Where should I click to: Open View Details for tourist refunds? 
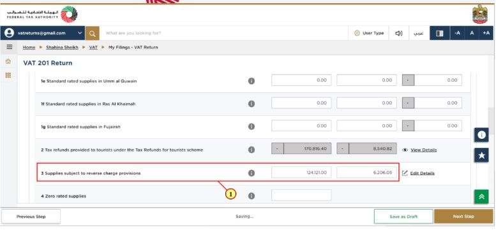pyautogui.click(x=424, y=150)
